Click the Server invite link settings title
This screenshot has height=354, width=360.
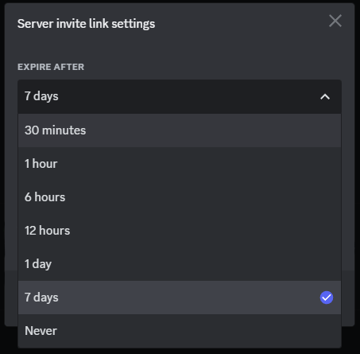[86, 24]
